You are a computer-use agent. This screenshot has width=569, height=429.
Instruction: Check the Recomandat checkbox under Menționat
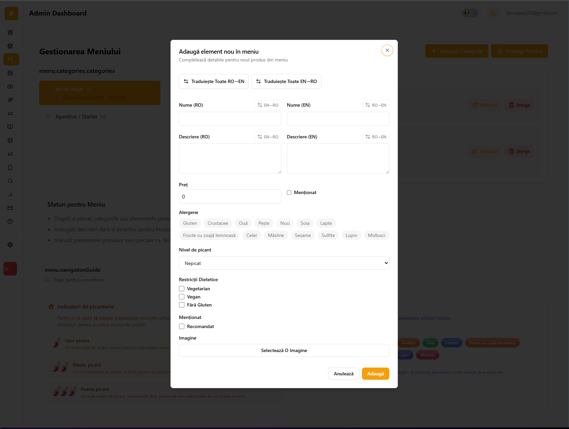pyautogui.click(x=182, y=326)
